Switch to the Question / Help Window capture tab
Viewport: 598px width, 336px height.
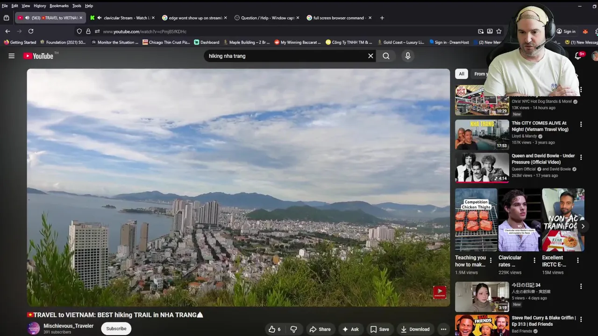tap(267, 18)
